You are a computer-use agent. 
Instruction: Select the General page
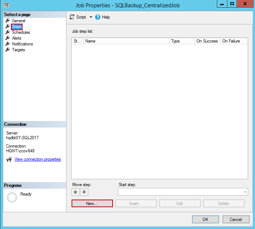(19, 21)
